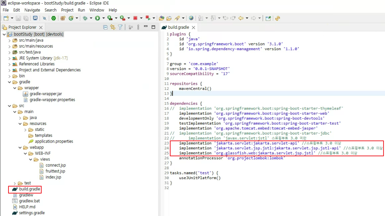Image resolution: width=385 pixels, height=216 pixels.
Task: Open the Help menu
Action: click(113, 10)
